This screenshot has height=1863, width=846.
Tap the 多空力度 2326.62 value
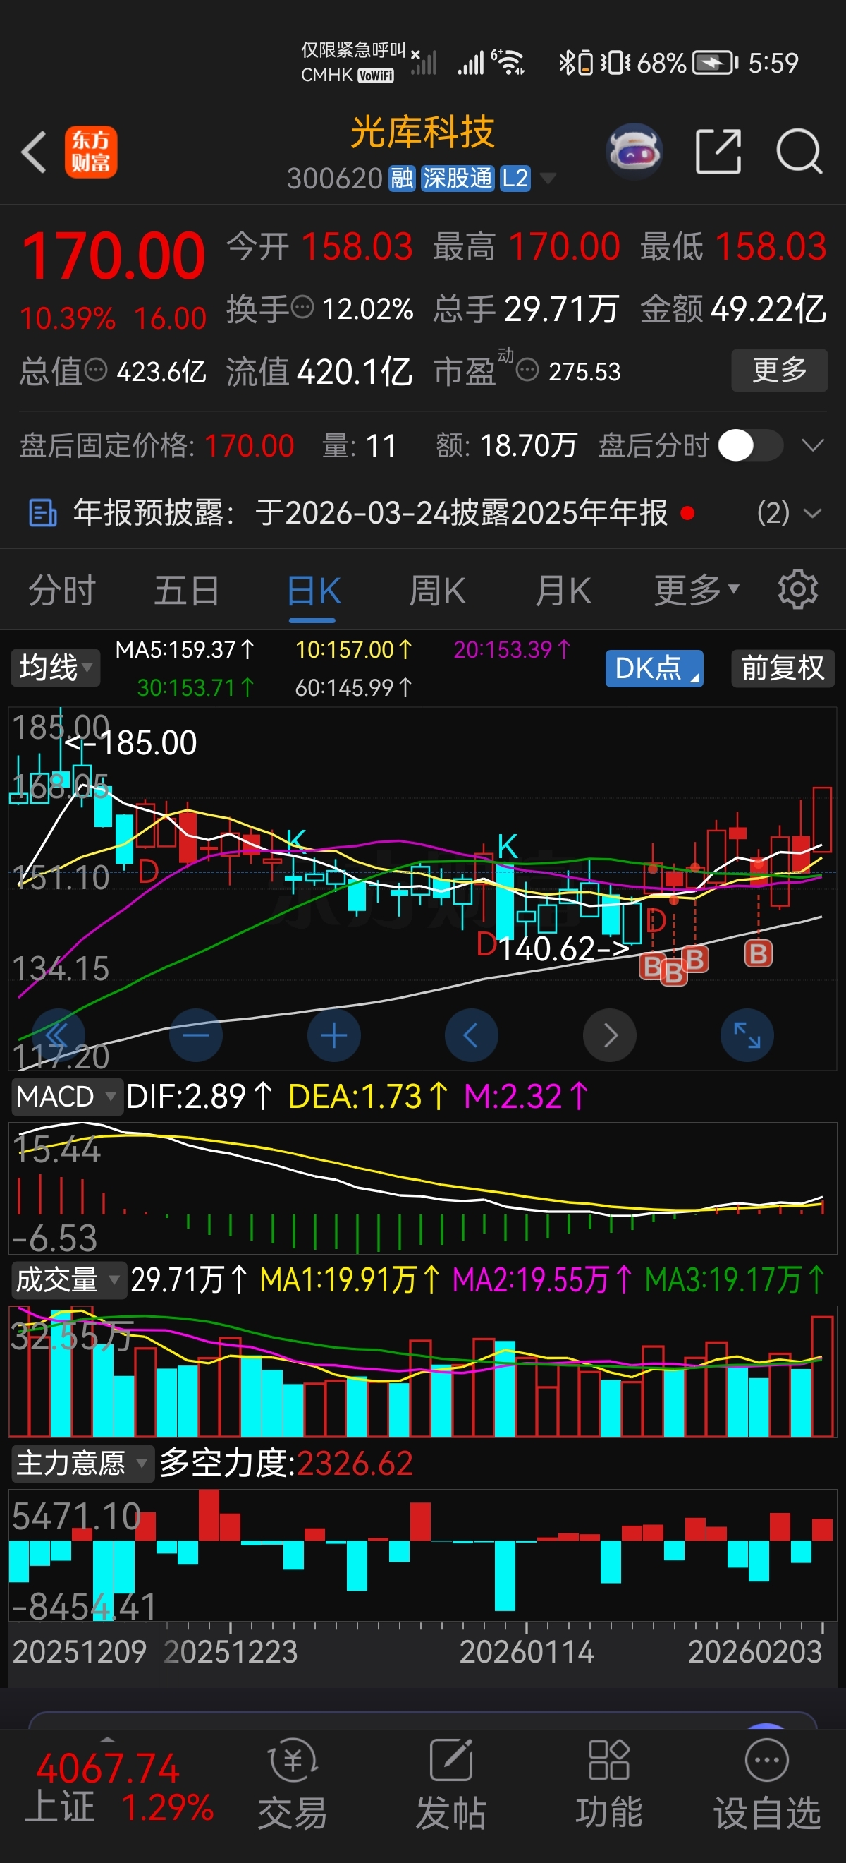point(286,1463)
